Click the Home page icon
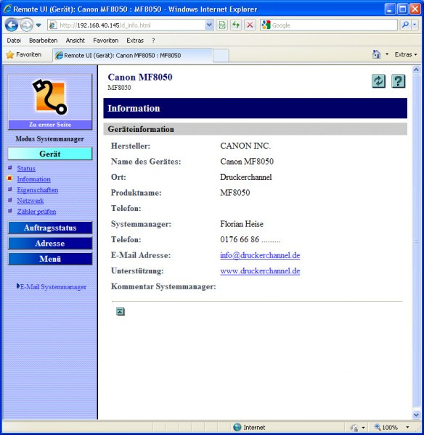This screenshot has height=435, width=424. pyautogui.click(x=377, y=54)
